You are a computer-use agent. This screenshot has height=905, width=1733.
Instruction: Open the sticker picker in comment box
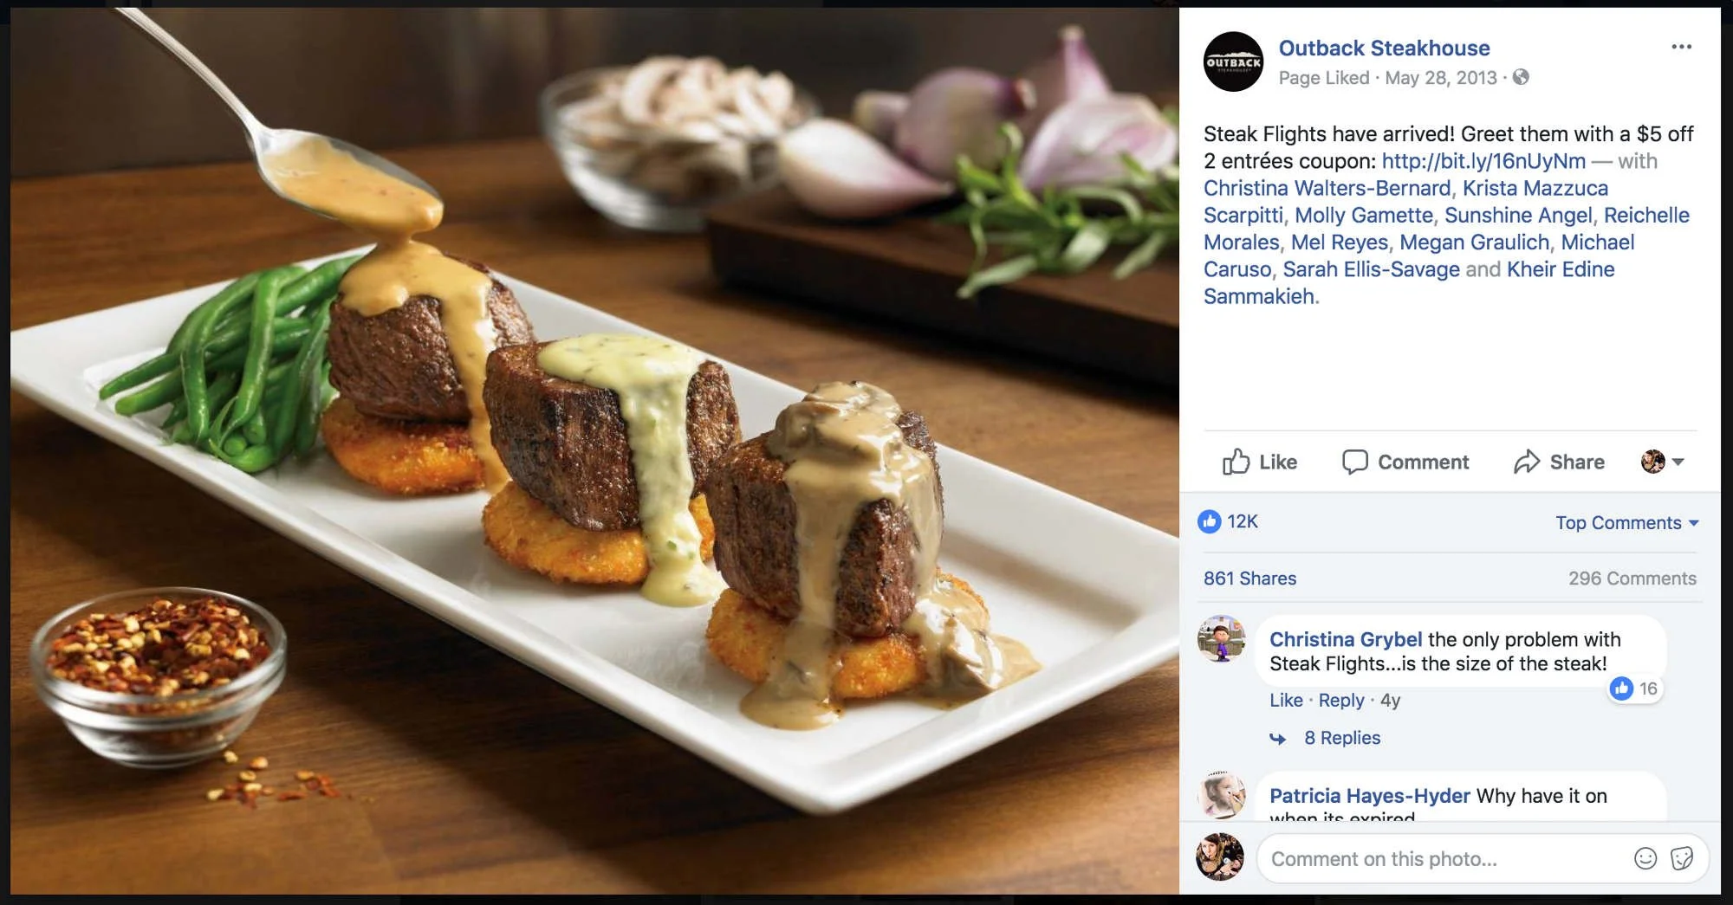pyautogui.click(x=1682, y=858)
